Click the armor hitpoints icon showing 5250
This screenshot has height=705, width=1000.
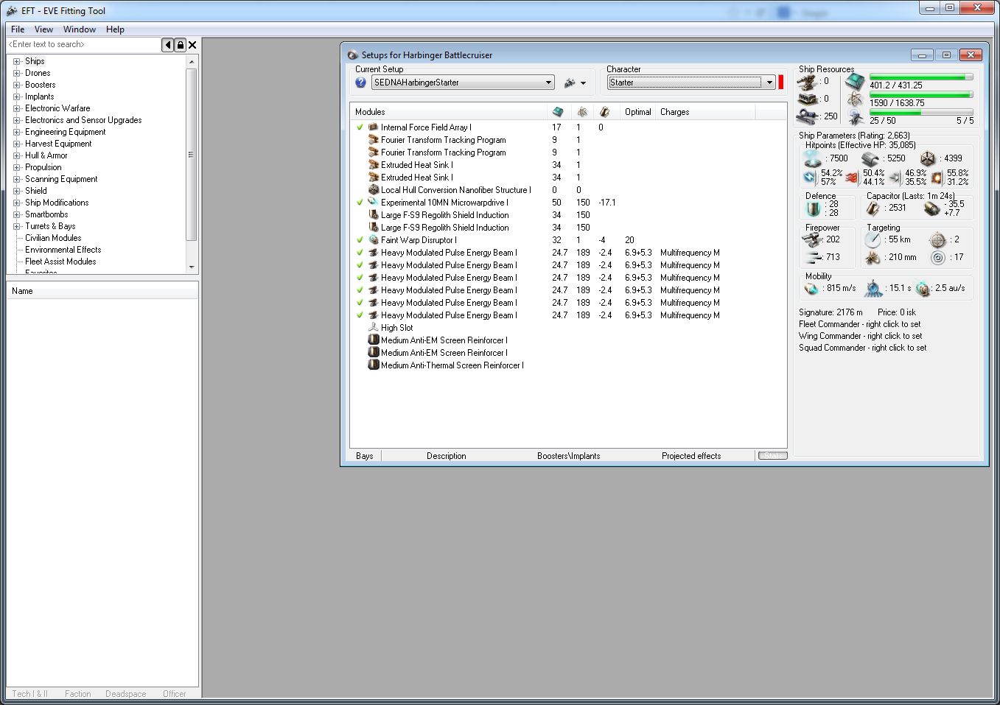(870, 158)
